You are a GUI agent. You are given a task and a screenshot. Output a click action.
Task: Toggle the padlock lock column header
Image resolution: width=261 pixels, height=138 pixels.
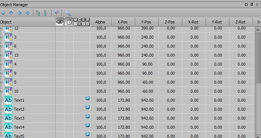click(x=69, y=22)
